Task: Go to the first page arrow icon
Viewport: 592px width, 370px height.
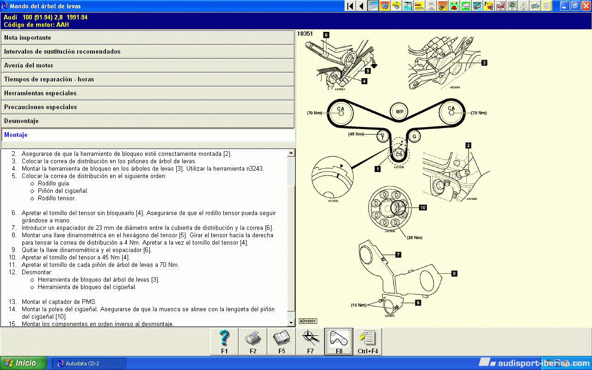Action: [350, 6]
